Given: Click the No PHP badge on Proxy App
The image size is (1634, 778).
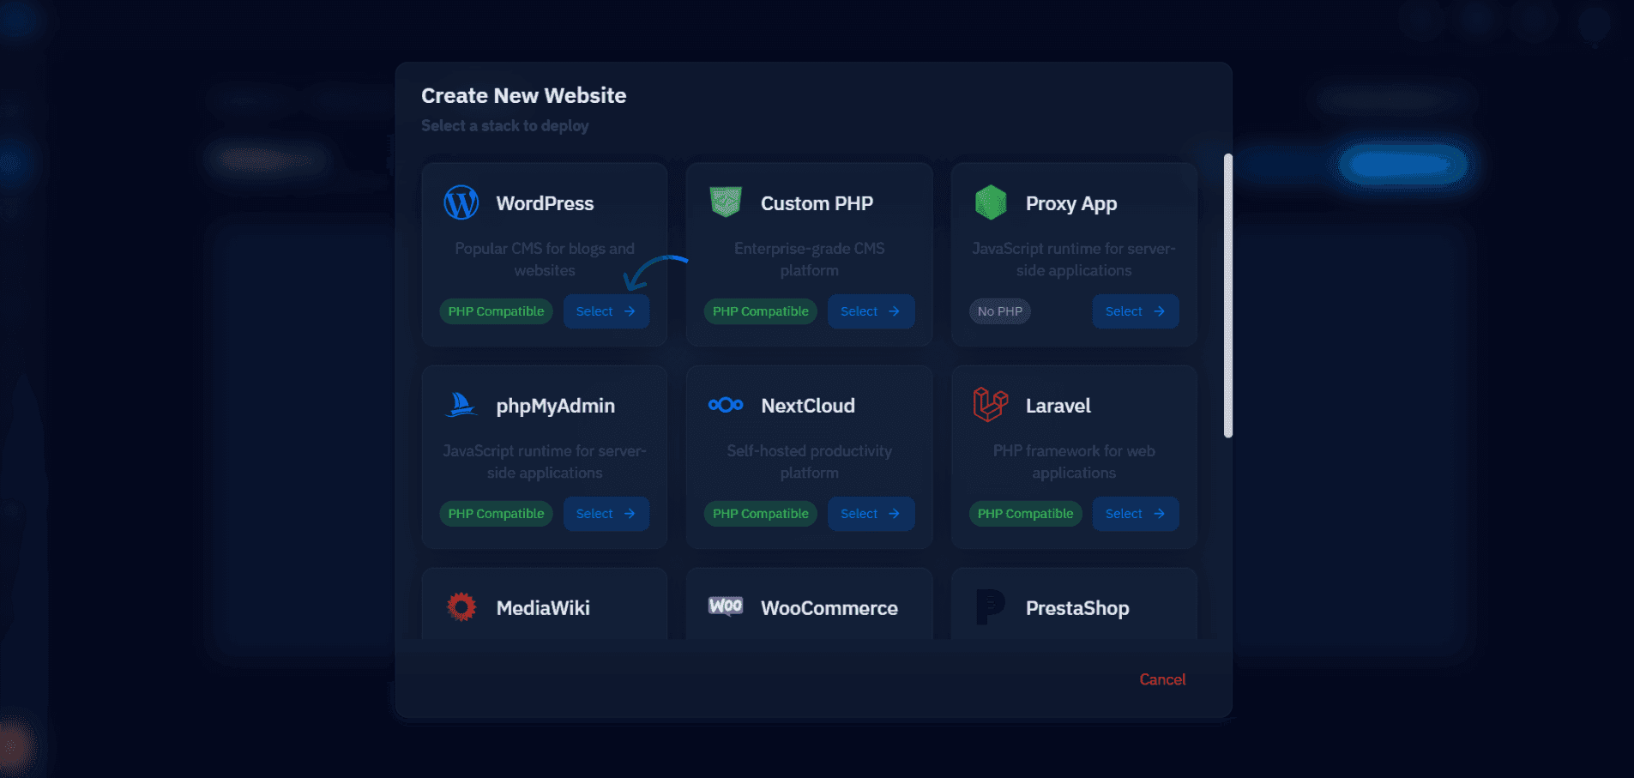Looking at the screenshot, I should 1000,311.
